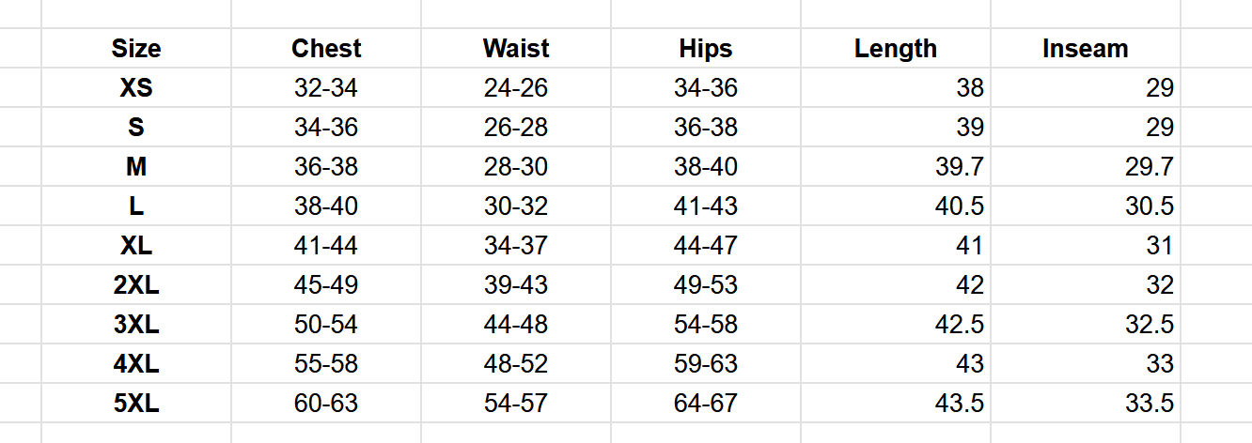Click the length cell showing 39.7
This screenshot has height=443, width=1252.
[958, 167]
